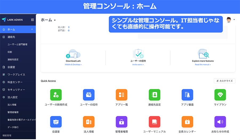This screenshot has height=140, width=240.
Task: Open the dropdown arrow next to the avatar
Action: point(234,19)
